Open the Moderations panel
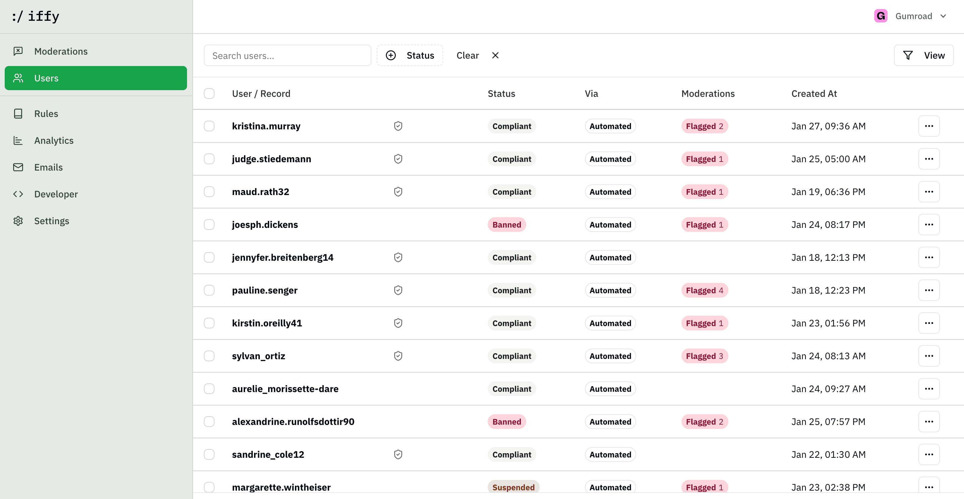The height and width of the screenshot is (499, 964). 61,51
